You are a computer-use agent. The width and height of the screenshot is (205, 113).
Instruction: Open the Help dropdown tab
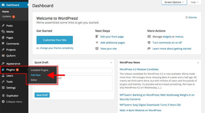pos(194,2)
